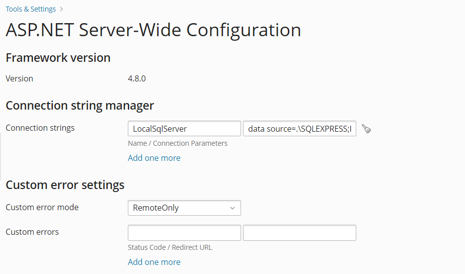
Task: Click the Framework version section heading
Action: pyautogui.click(x=58, y=58)
